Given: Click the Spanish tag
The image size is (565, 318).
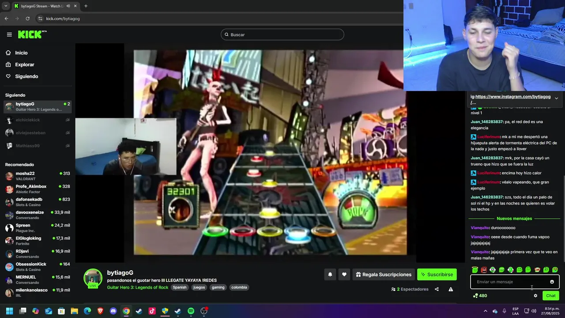Looking at the screenshot, I should (x=180, y=288).
